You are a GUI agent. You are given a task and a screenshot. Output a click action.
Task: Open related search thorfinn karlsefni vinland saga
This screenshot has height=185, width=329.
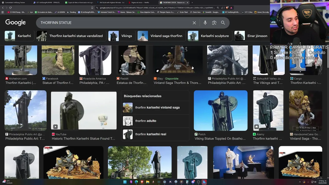pyautogui.click(x=156, y=107)
